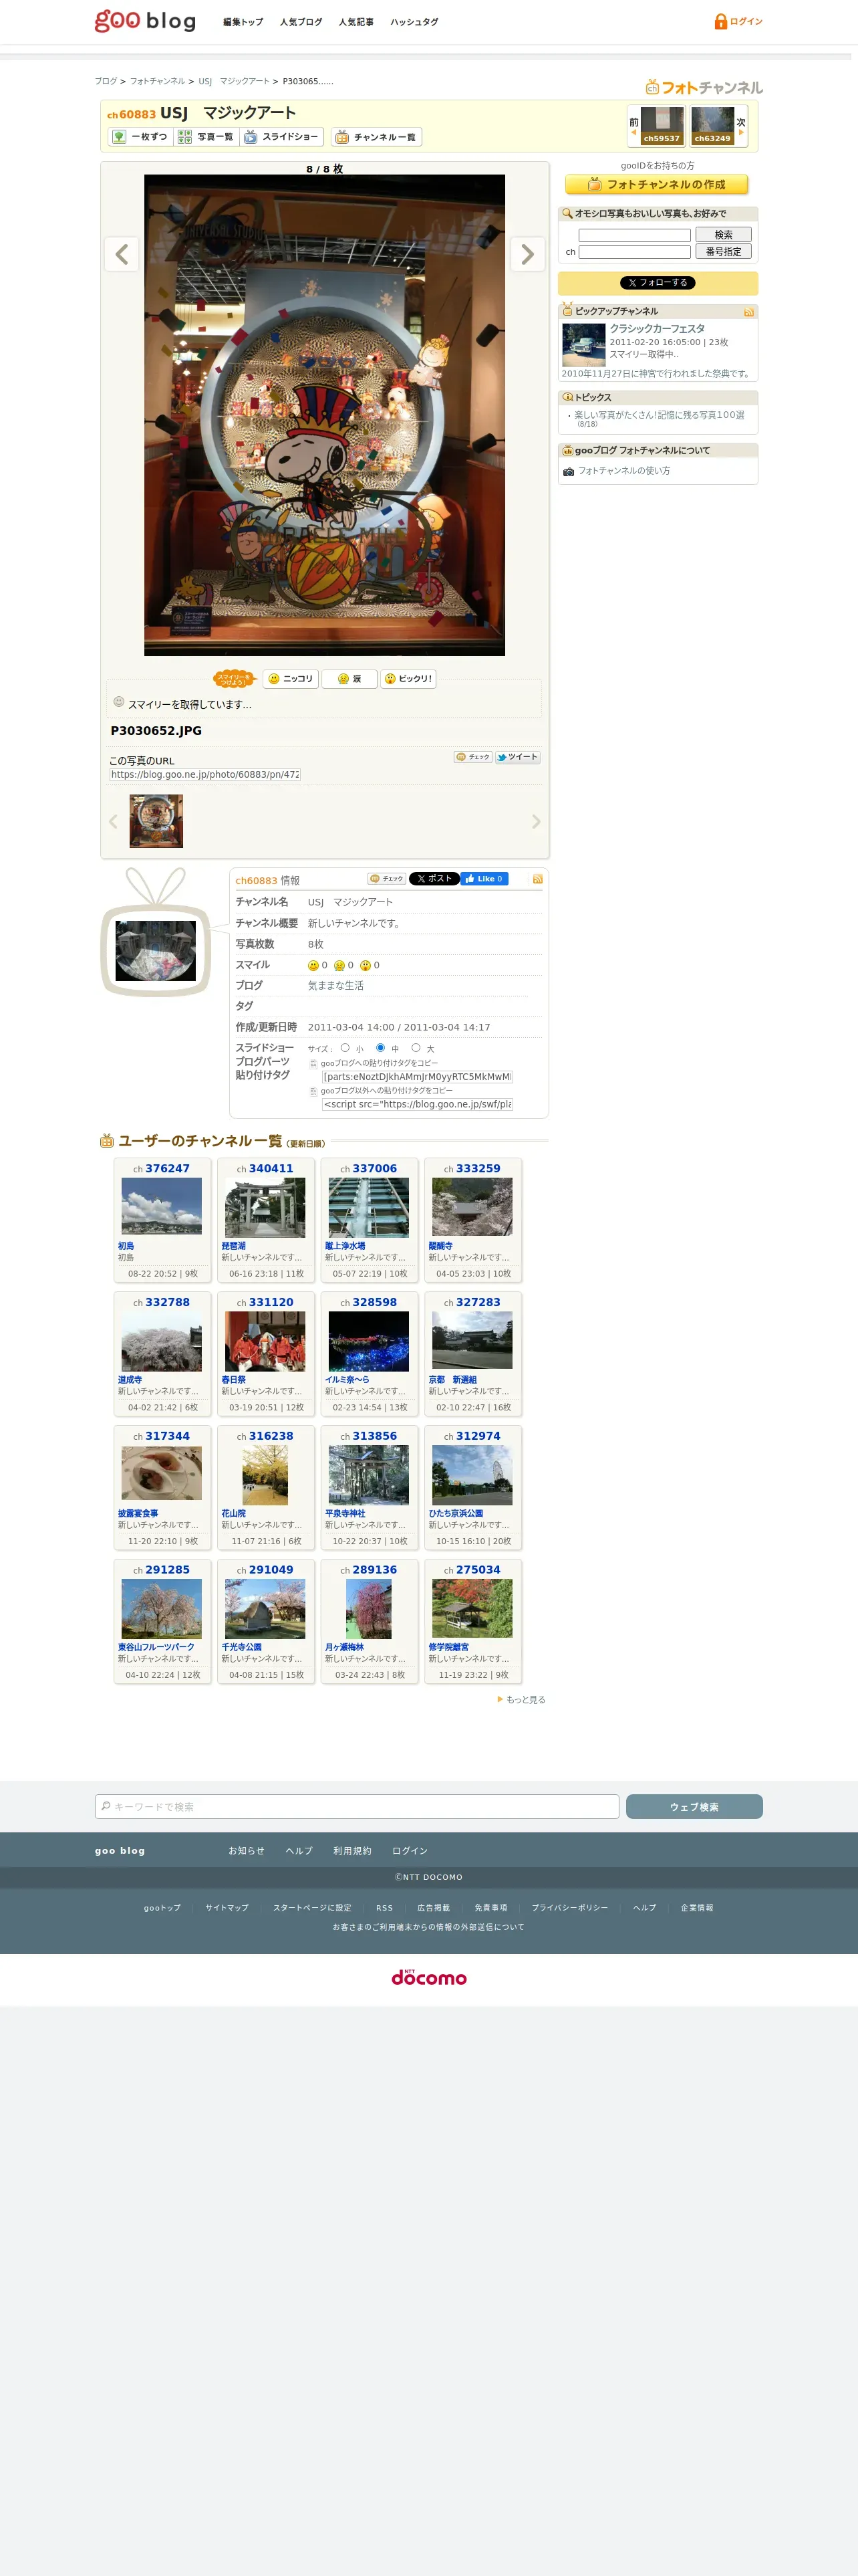Focus the photo keyword search field

coord(634,236)
